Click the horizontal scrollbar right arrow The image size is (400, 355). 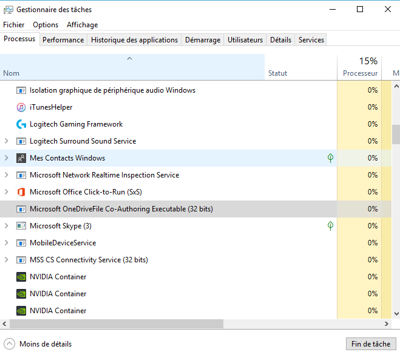point(387,323)
